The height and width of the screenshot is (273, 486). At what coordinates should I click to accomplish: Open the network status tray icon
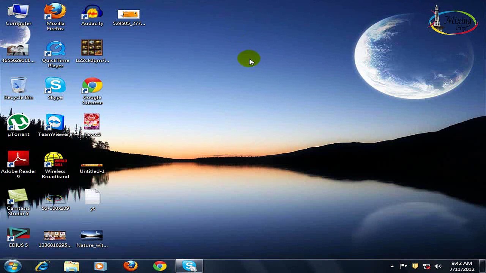click(426, 266)
